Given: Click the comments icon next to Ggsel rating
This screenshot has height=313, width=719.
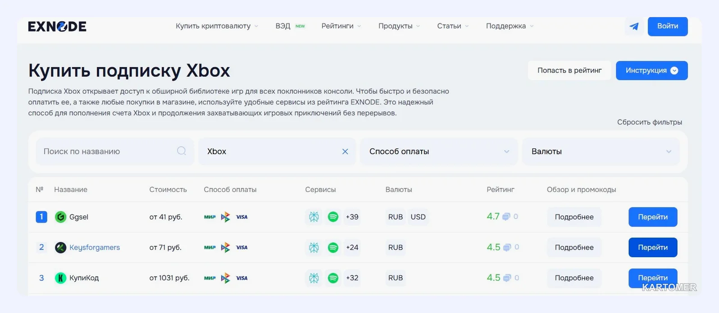Looking at the screenshot, I should (x=506, y=217).
